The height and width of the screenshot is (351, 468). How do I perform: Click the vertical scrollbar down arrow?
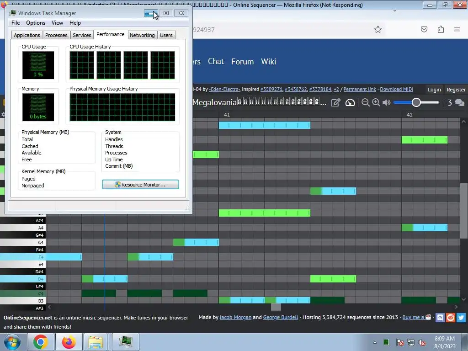463,299
